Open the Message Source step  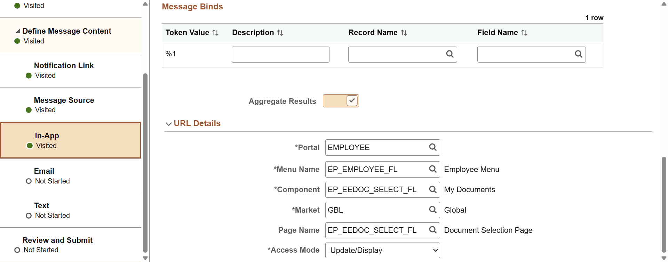[x=64, y=100]
